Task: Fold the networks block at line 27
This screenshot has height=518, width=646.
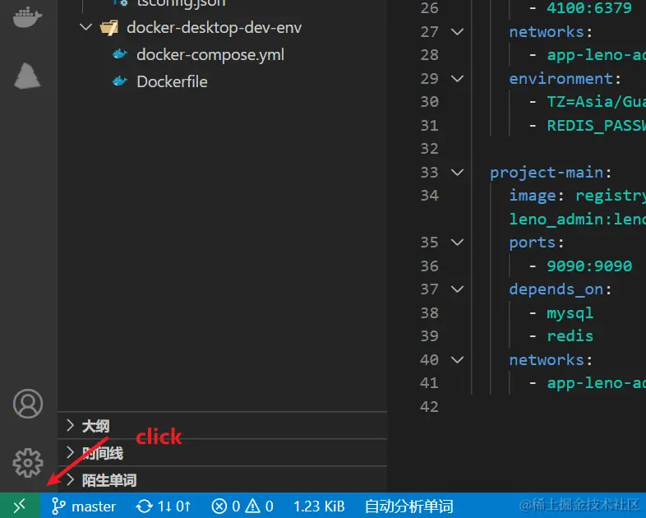Action: point(457,32)
